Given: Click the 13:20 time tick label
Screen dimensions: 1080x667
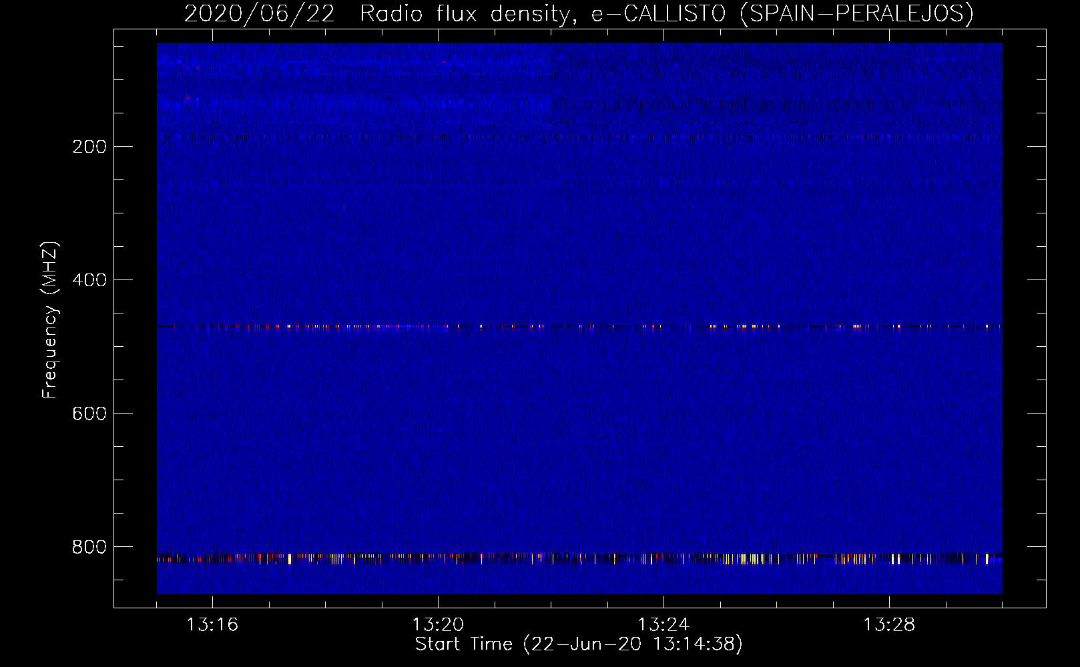Looking at the screenshot, I should [438, 625].
